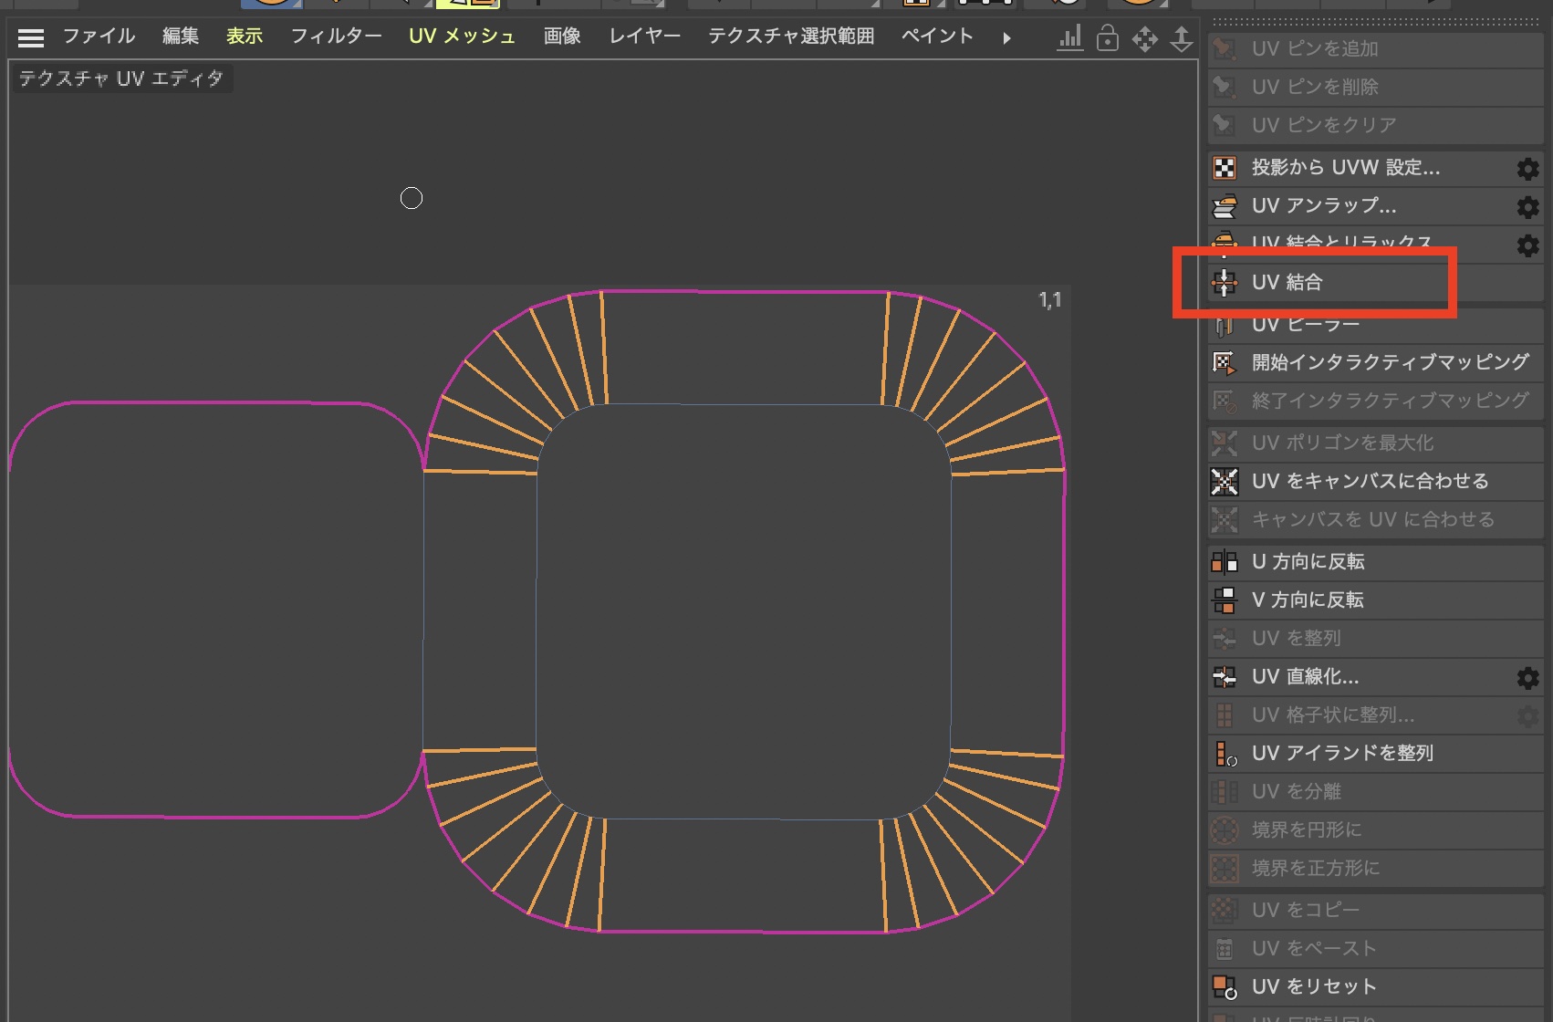Click the UV アイランドを整列 icon
1553x1022 pixels.
coord(1224,754)
